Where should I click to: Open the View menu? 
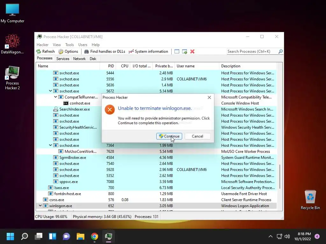click(x=57, y=44)
